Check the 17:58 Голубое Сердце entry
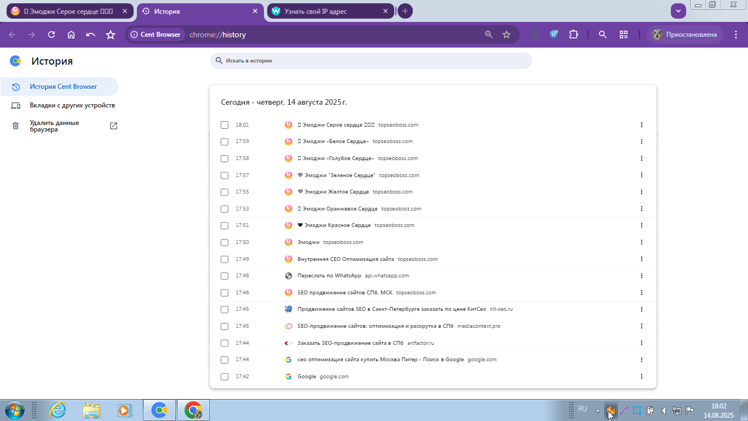This screenshot has height=421, width=748. click(x=225, y=158)
